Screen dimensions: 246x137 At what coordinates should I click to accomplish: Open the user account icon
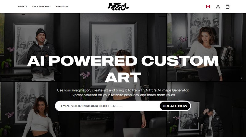point(218,6)
